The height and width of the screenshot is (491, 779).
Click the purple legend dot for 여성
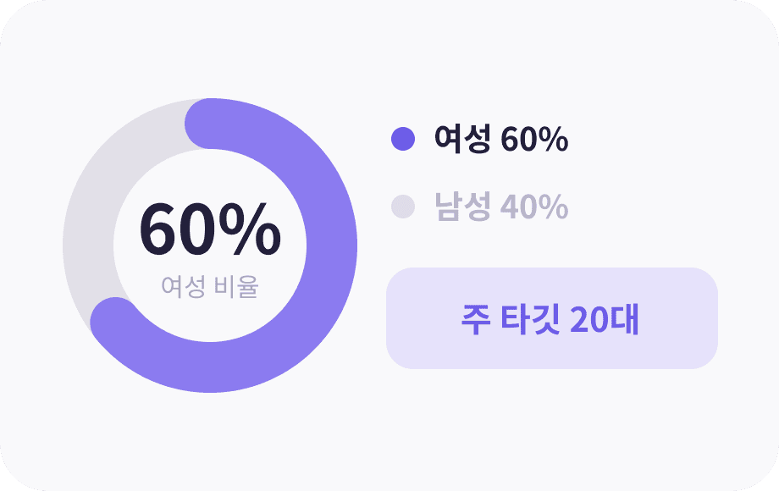[x=403, y=139]
